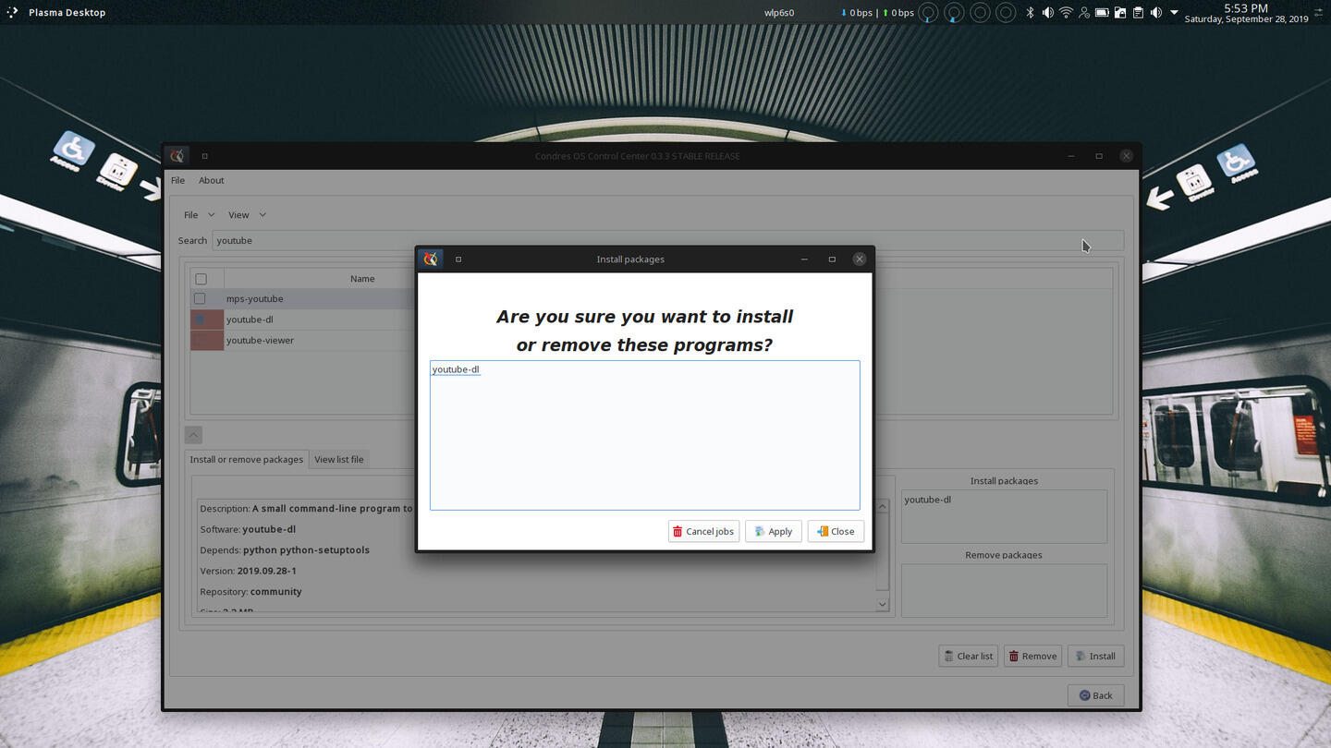Focus the Search field containing youtube
Screen dimensions: 1331x748
coord(667,240)
